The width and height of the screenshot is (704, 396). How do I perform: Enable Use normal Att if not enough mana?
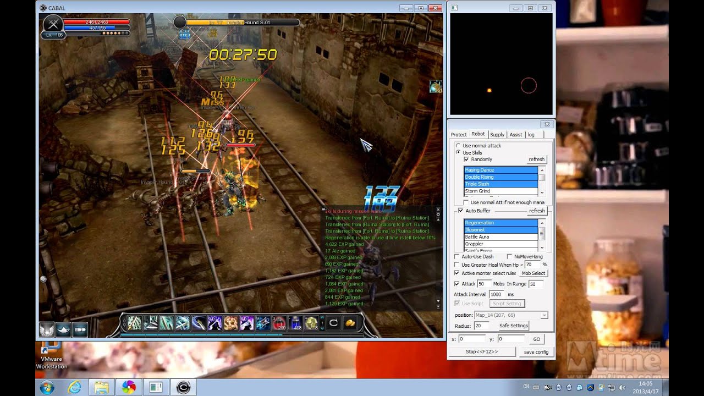[x=466, y=202]
